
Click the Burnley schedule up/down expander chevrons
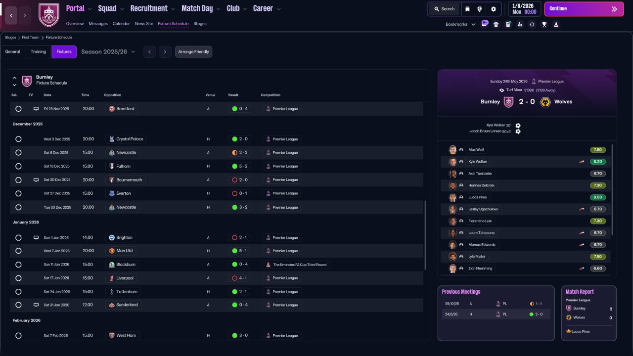point(14,81)
